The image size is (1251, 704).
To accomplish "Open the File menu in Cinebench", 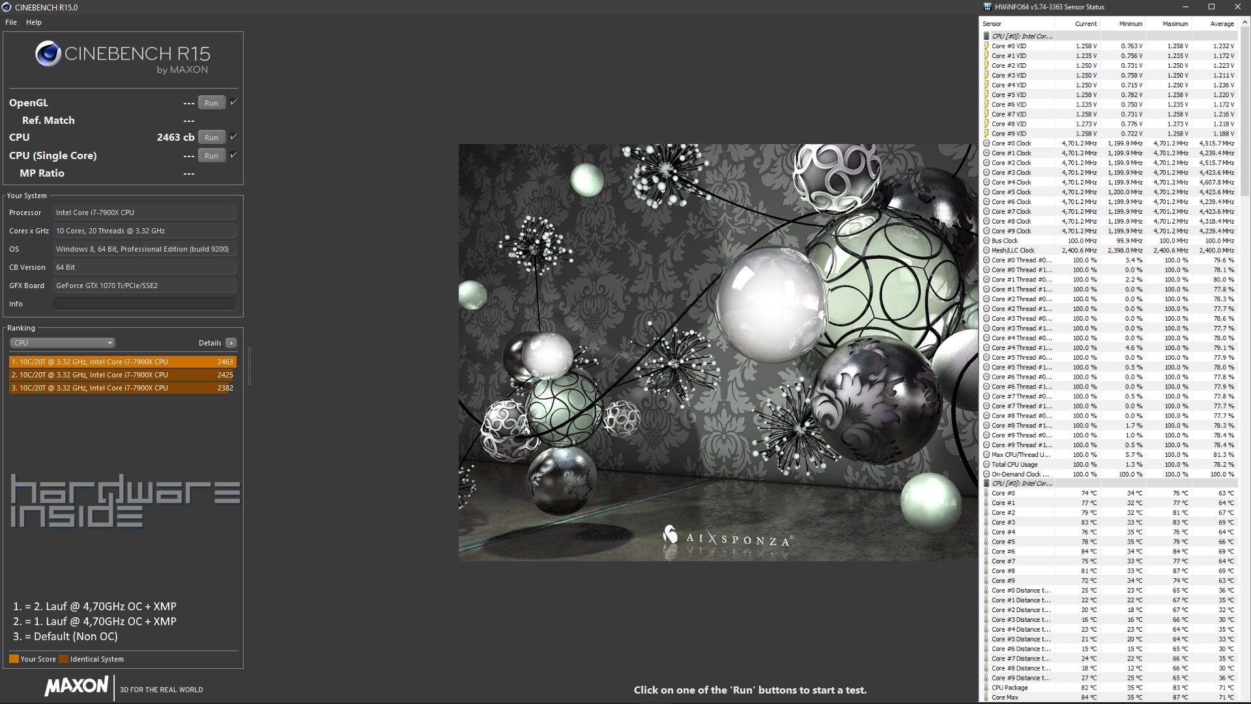I will [x=11, y=22].
